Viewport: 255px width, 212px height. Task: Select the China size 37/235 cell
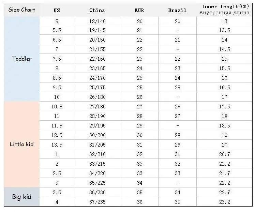click(97, 202)
